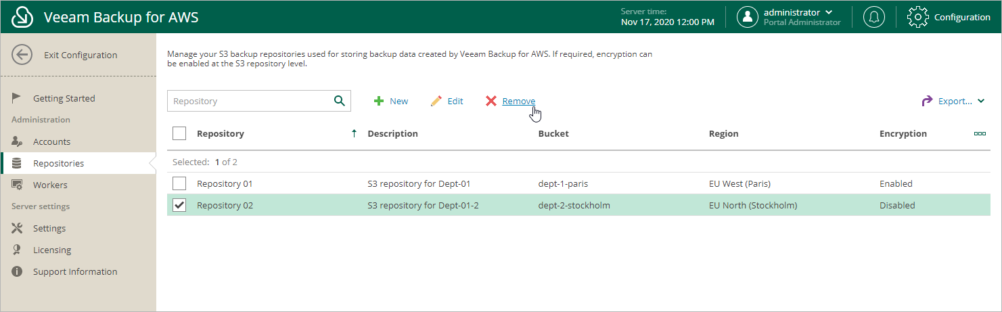Click the Support Information info icon
This screenshot has width=1002, height=312.
coord(17,271)
